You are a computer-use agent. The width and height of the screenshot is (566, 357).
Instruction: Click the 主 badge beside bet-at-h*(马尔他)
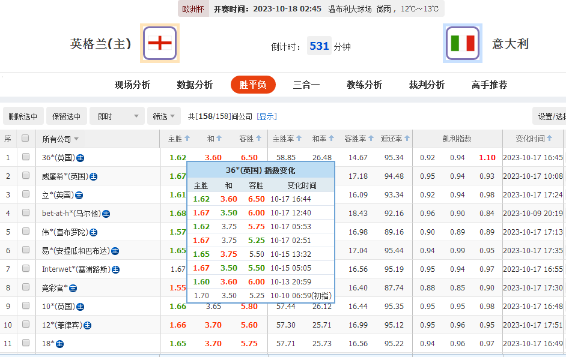106,214
